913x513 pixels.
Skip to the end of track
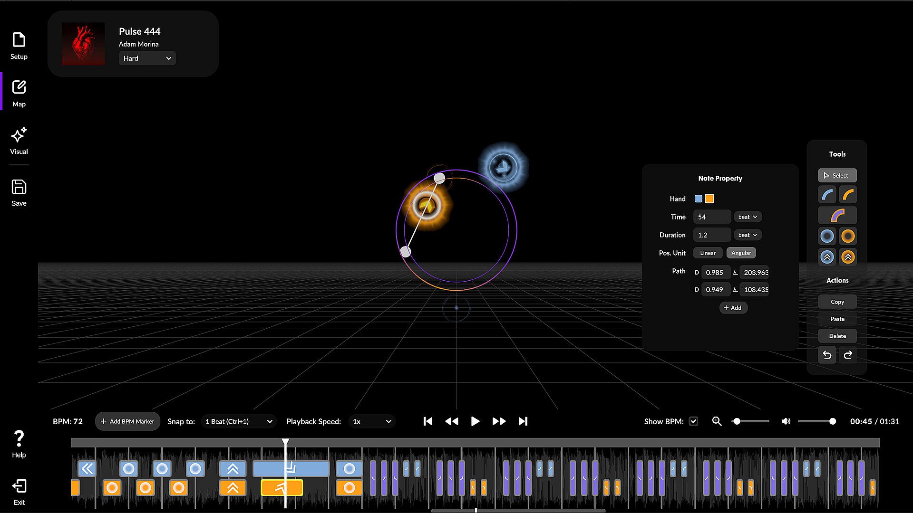pos(523,421)
